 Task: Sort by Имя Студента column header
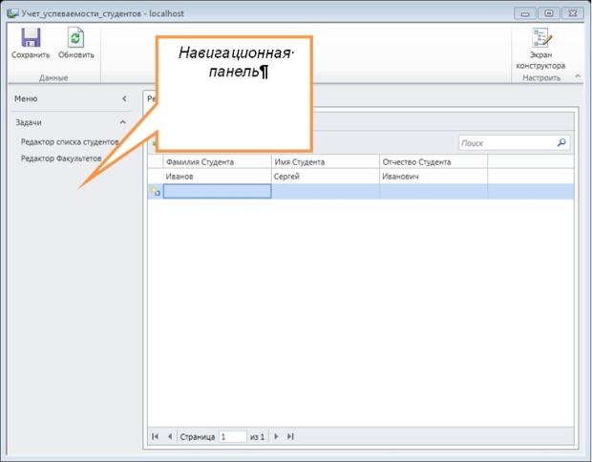(x=325, y=162)
